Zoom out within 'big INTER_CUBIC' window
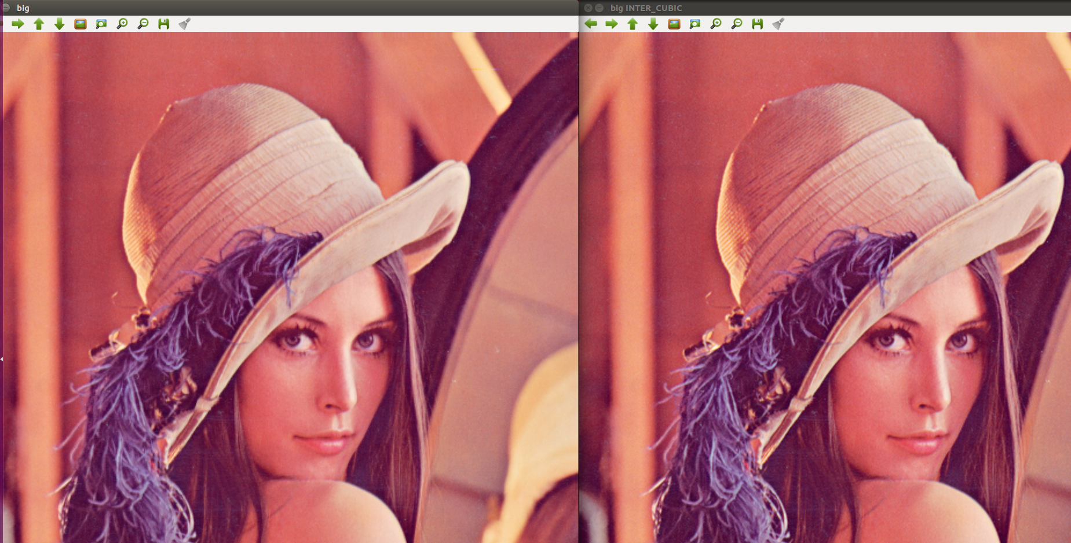Viewport: 1071px width, 543px height. (x=737, y=24)
